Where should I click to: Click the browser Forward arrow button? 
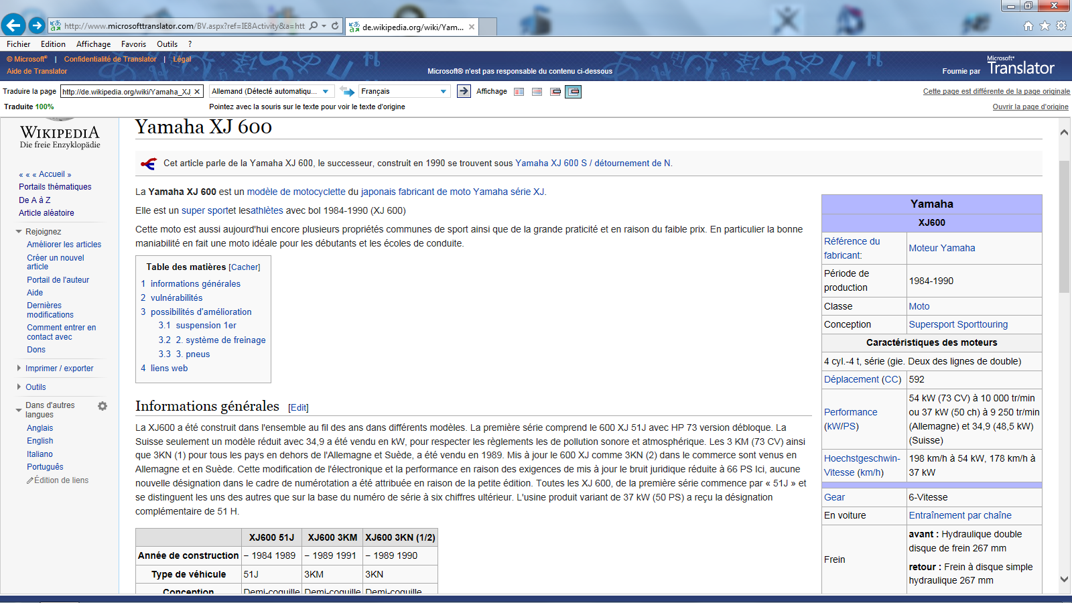click(x=37, y=25)
